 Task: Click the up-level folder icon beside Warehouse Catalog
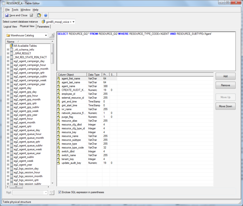(52, 35)
